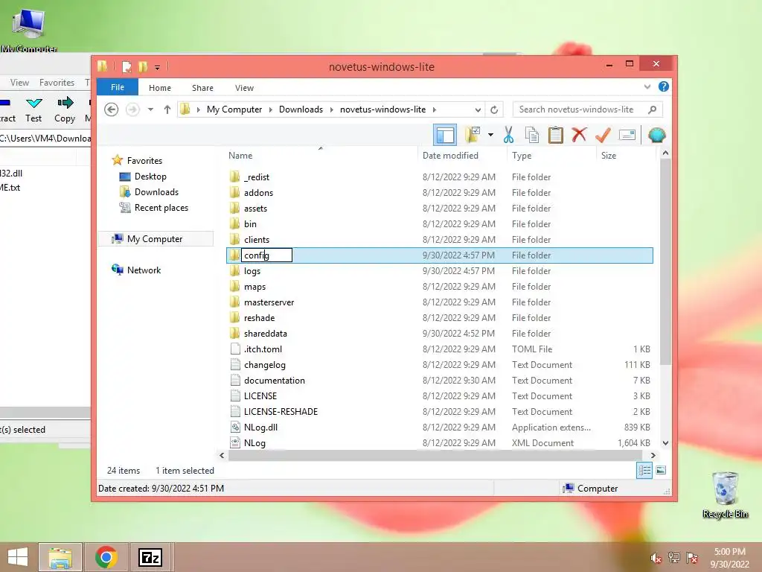Switch to Large icons view button
762x572 pixels.
tap(661, 471)
